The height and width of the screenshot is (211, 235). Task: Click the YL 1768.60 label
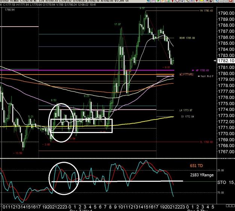(206, 142)
